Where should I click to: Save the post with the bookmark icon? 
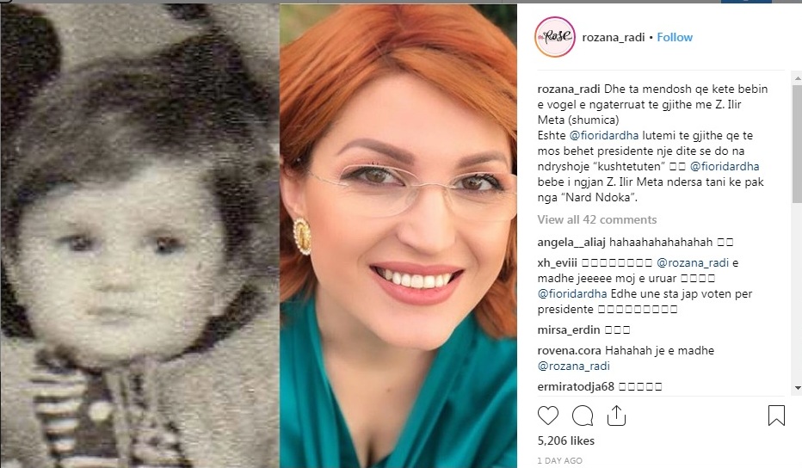tap(776, 416)
